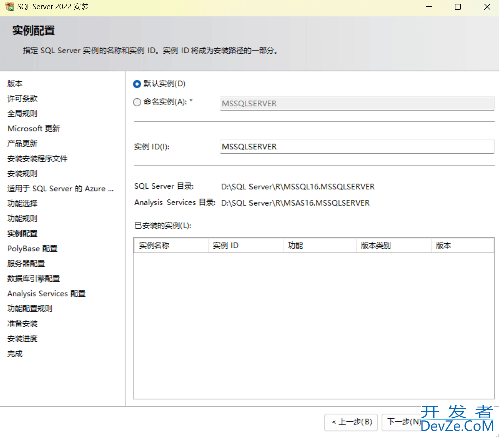Sort by 版本 column header in table
499x437 pixels.
[463, 246]
